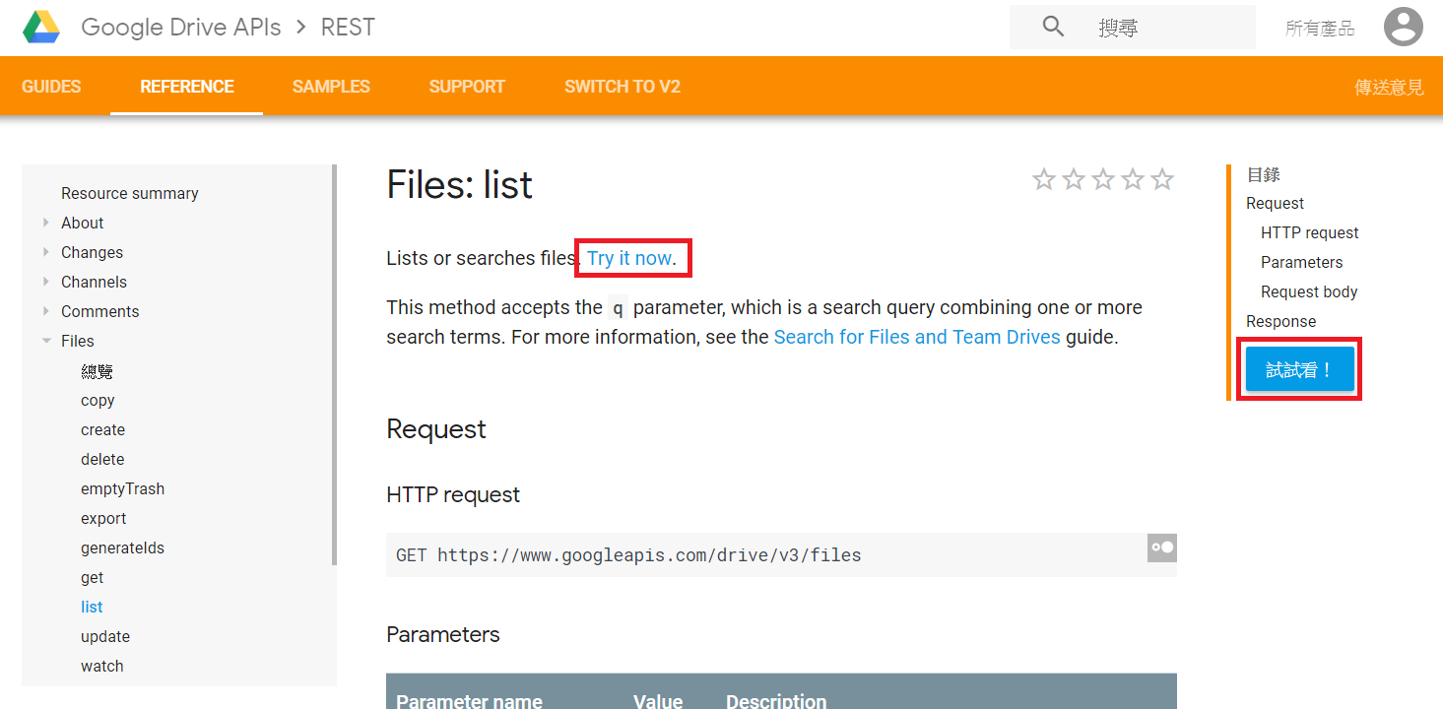Select the REFERENCE tab
The width and height of the screenshot is (1443, 709).
187,87
